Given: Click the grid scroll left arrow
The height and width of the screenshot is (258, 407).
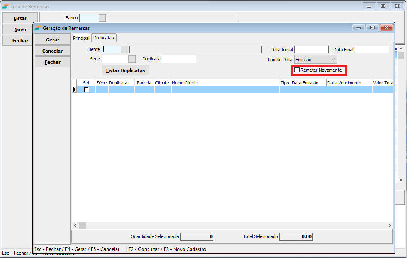Looking at the screenshot, I should click(x=75, y=225).
